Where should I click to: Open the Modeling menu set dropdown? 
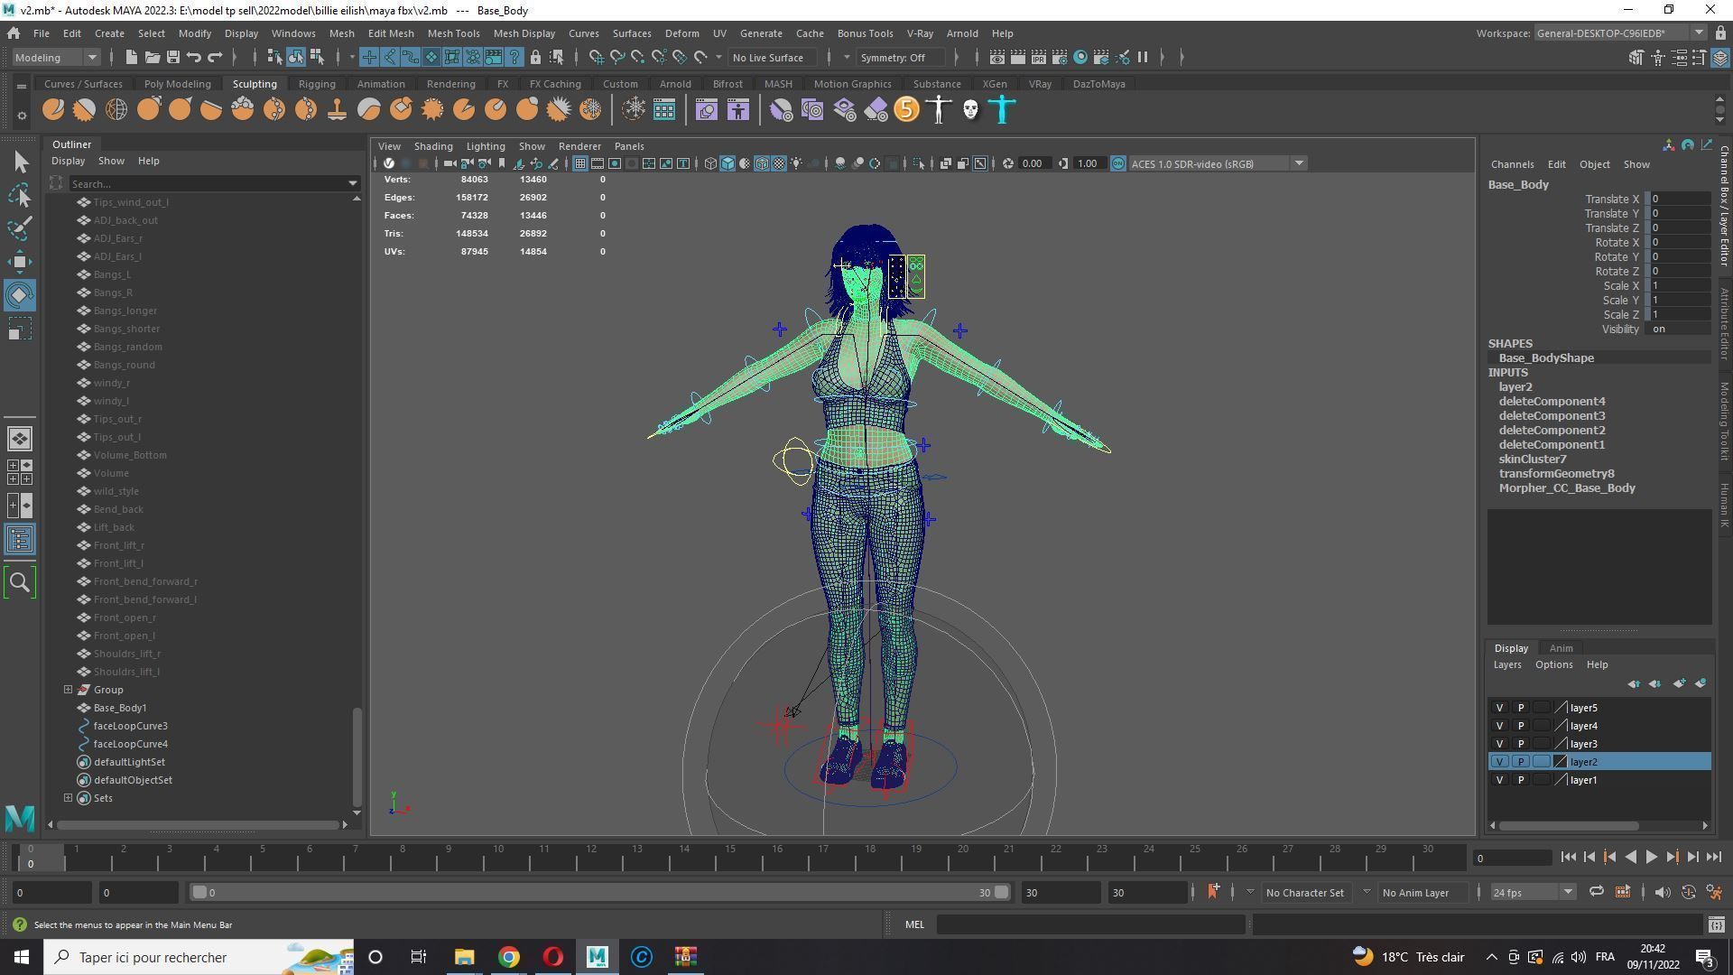tap(56, 57)
